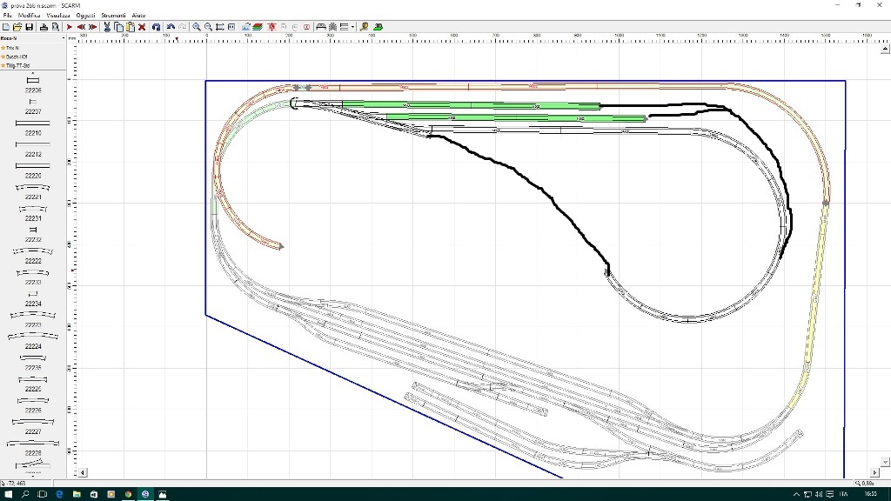Open Google Chrome from the taskbar

tap(129, 494)
